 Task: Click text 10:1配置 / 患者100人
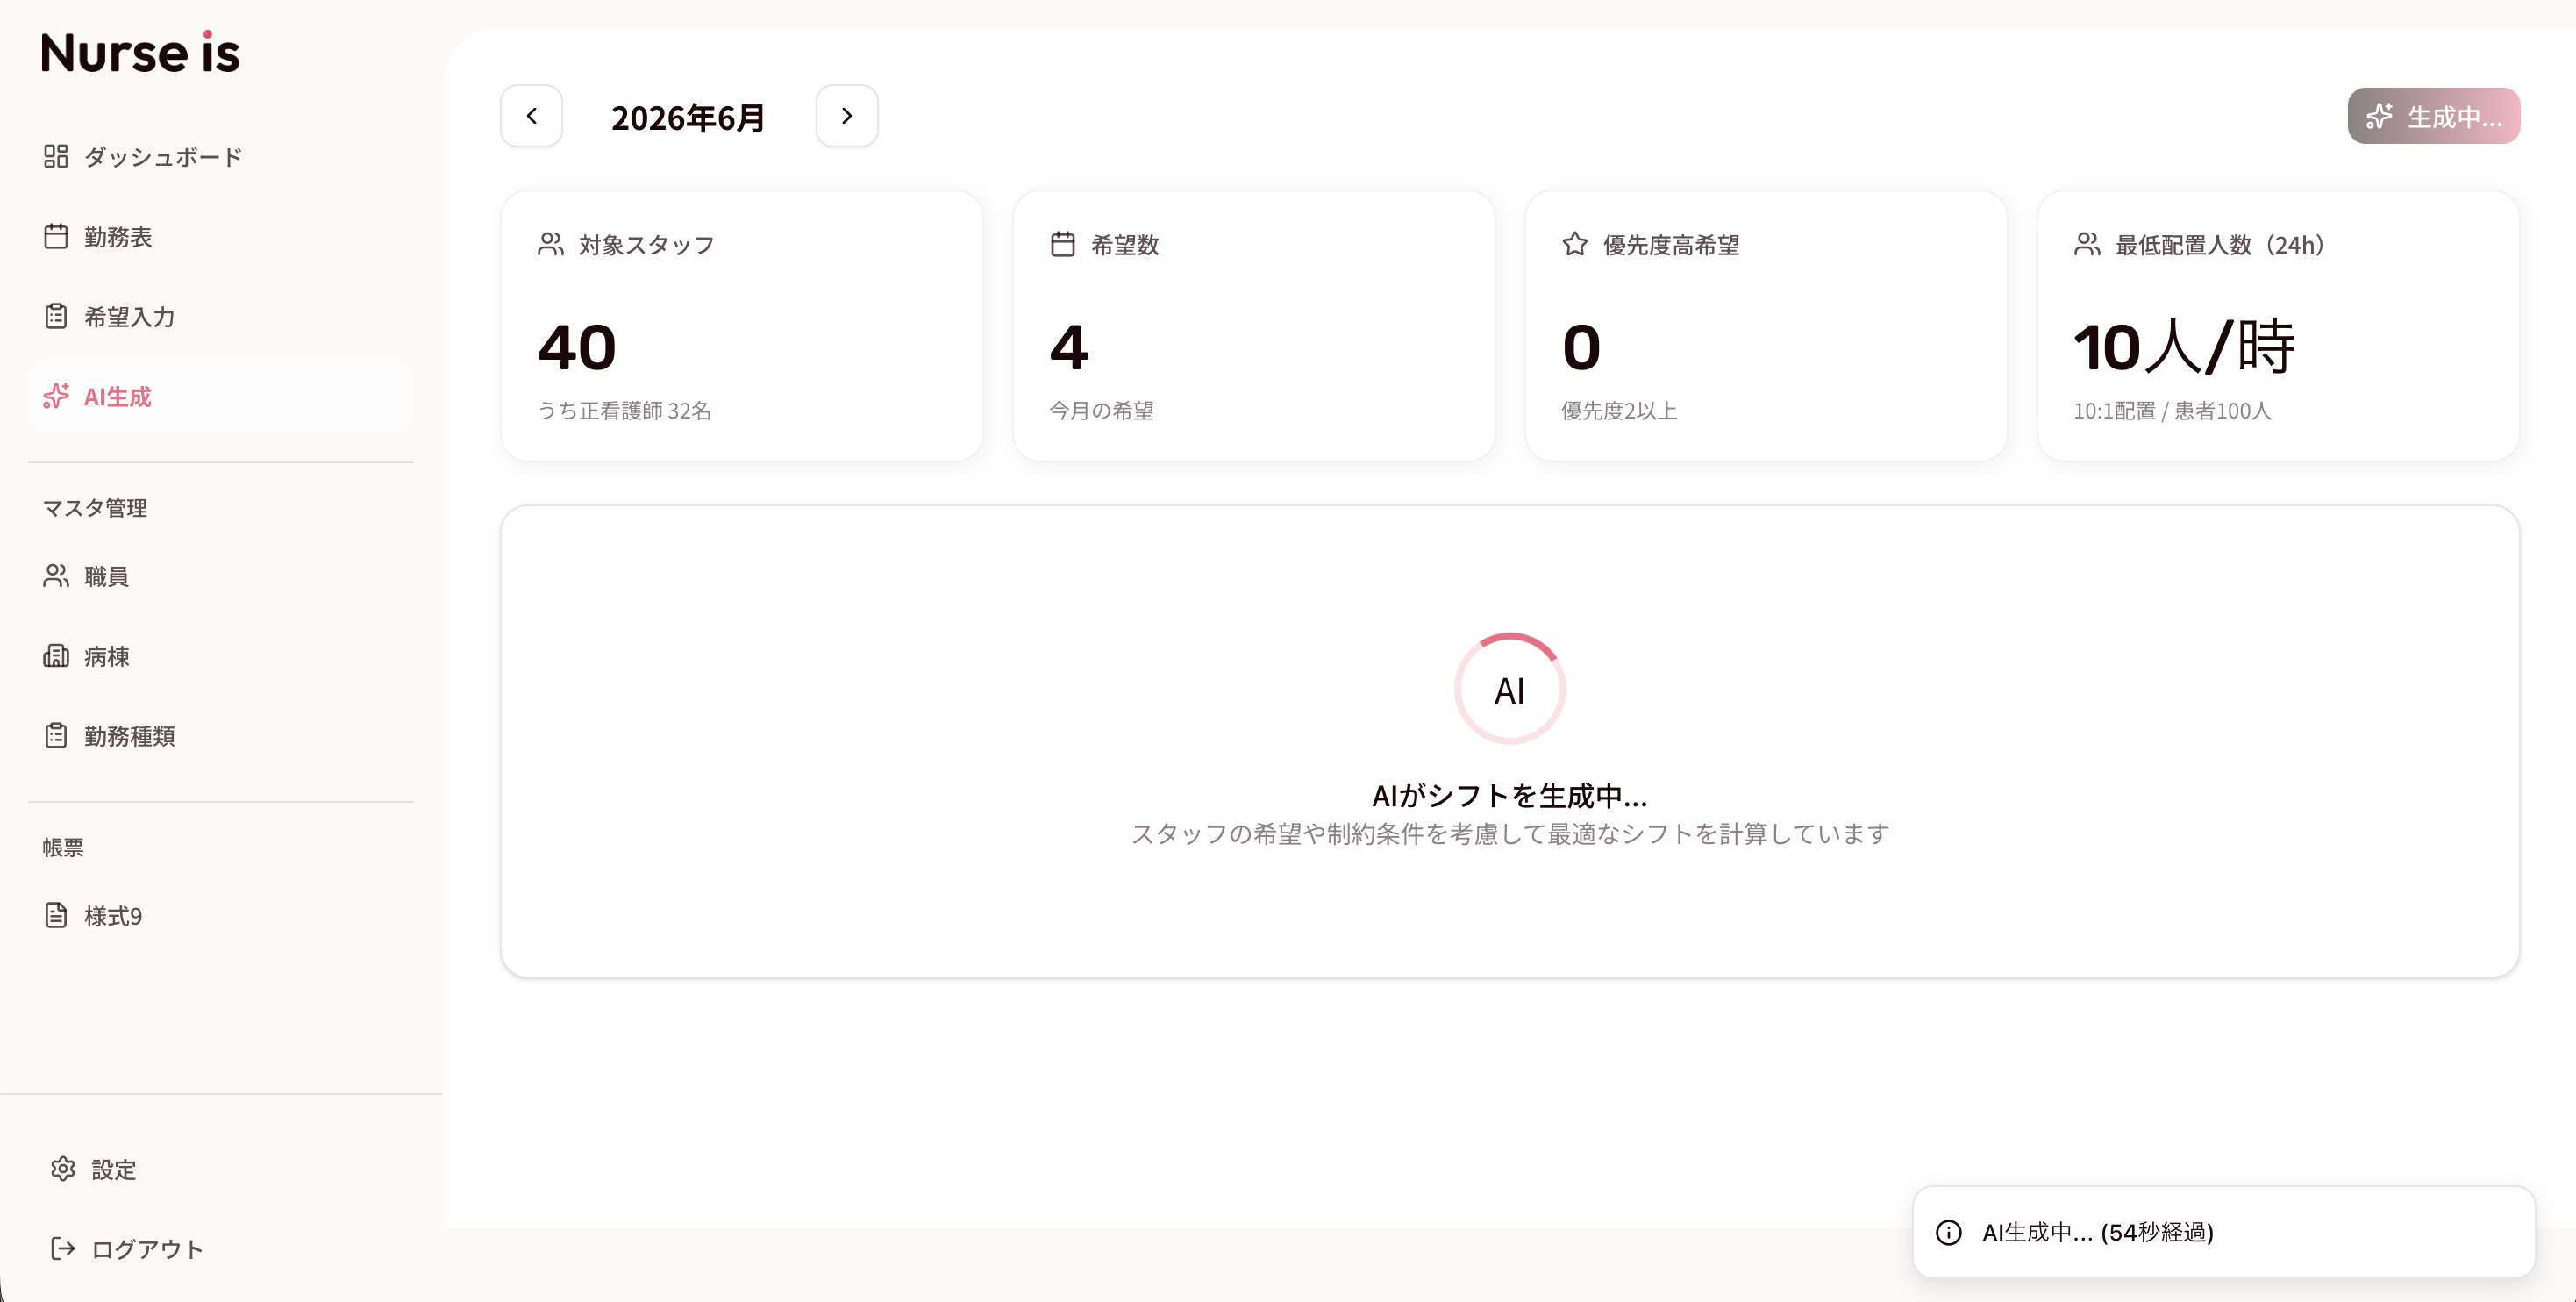coord(2172,411)
